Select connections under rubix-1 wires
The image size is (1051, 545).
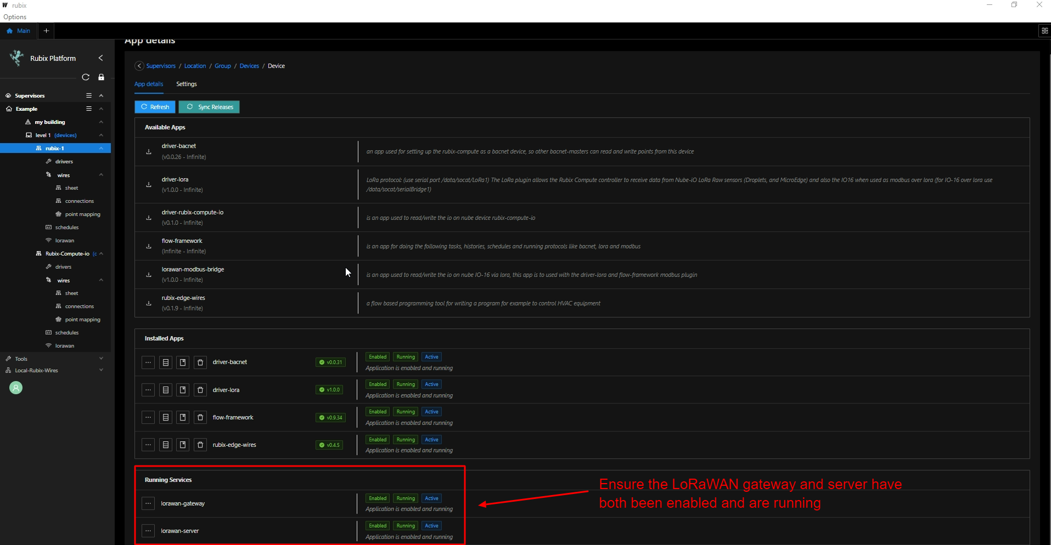[79, 201]
